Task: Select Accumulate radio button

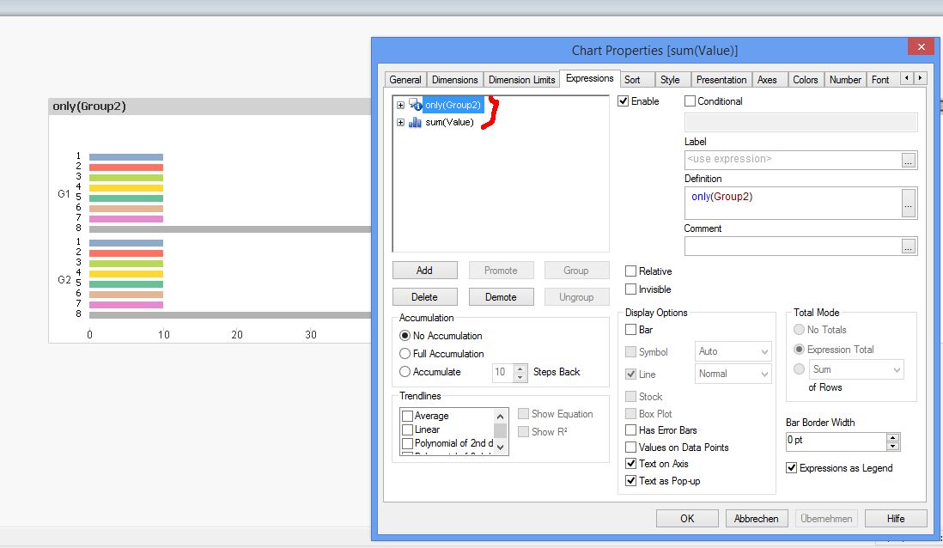Action: [x=405, y=372]
